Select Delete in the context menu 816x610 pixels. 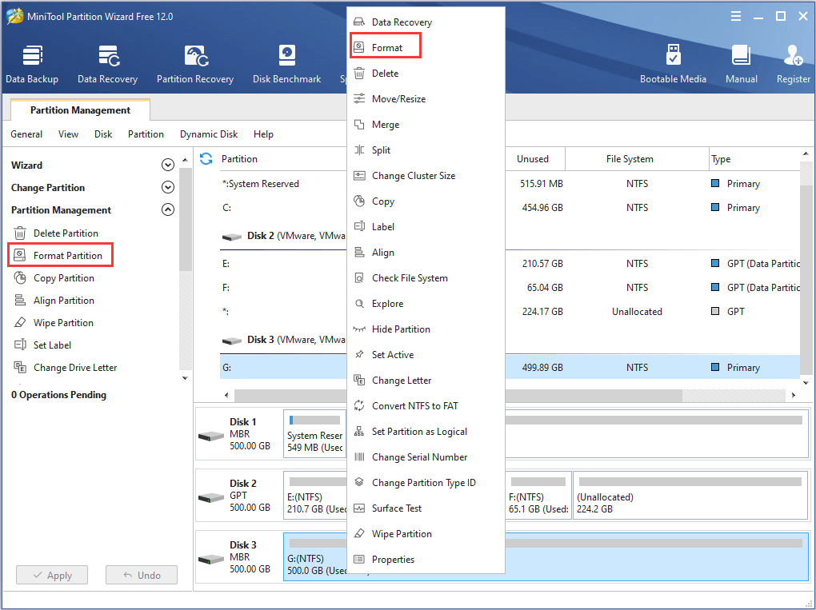click(426, 74)
